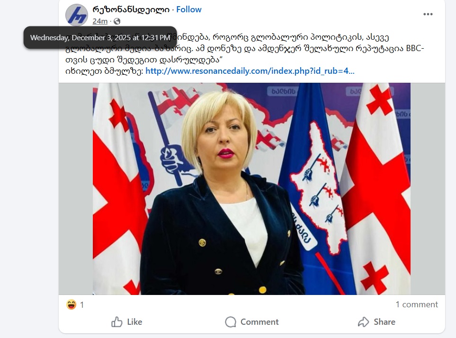This screenshot has width=456, height=338.
Task: Open the page name რეზონანსდეილი
Action: tap(131, 9)
